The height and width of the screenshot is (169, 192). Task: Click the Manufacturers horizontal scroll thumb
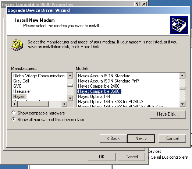33,104
